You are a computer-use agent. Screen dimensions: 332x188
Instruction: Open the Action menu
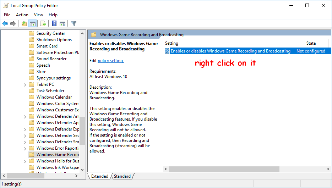(x=22, y=15)
